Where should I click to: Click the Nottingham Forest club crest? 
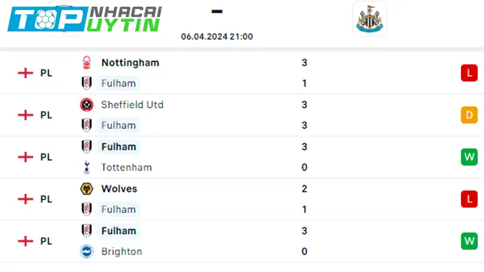click(x=87, y=63)
